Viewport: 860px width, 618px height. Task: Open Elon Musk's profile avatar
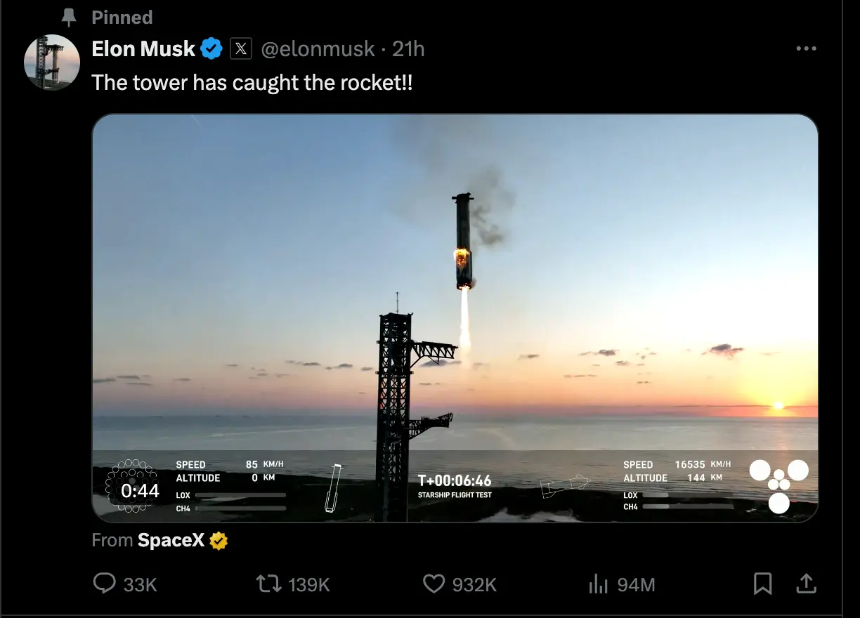pyautogui.click(x=52, y=62)
